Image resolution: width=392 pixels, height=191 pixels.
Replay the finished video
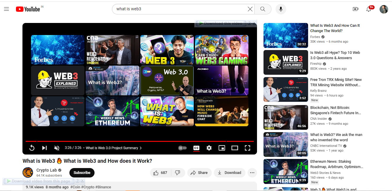[x=32, y=148]
